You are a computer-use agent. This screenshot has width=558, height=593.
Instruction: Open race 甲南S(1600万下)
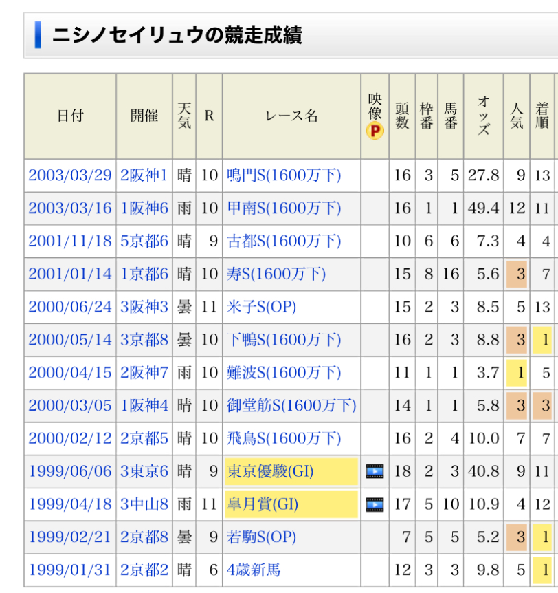pos(284,208)
